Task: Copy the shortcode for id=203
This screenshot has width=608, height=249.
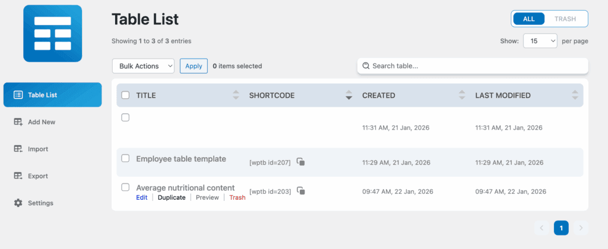Action: click(301, 190)
